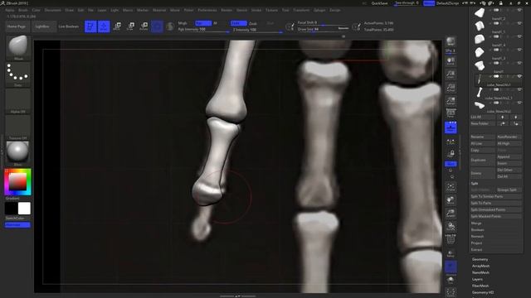This screenshot has height=298, width=531.
Task: Click the Frame mesh icon
Action: click(x=451, y=187)
